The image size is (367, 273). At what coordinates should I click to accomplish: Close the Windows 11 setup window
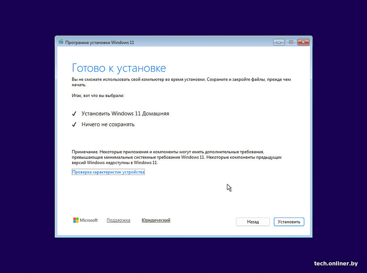click(x=303, y=42)
